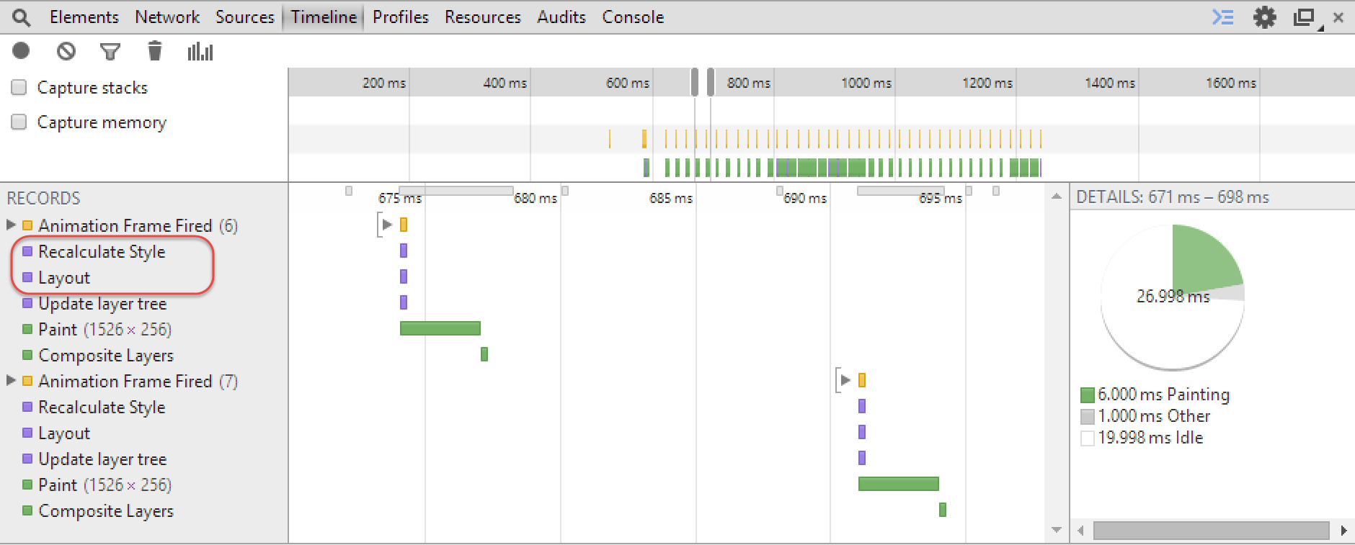Viewport: 1355px width, 545px height.
Task: Select the second Composite Layers record
Action: click(106, 510)
